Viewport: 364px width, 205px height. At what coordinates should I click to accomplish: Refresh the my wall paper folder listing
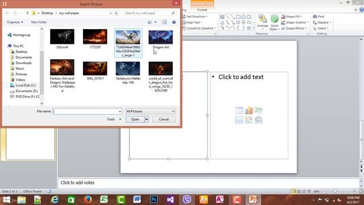[x=116, y=13]
